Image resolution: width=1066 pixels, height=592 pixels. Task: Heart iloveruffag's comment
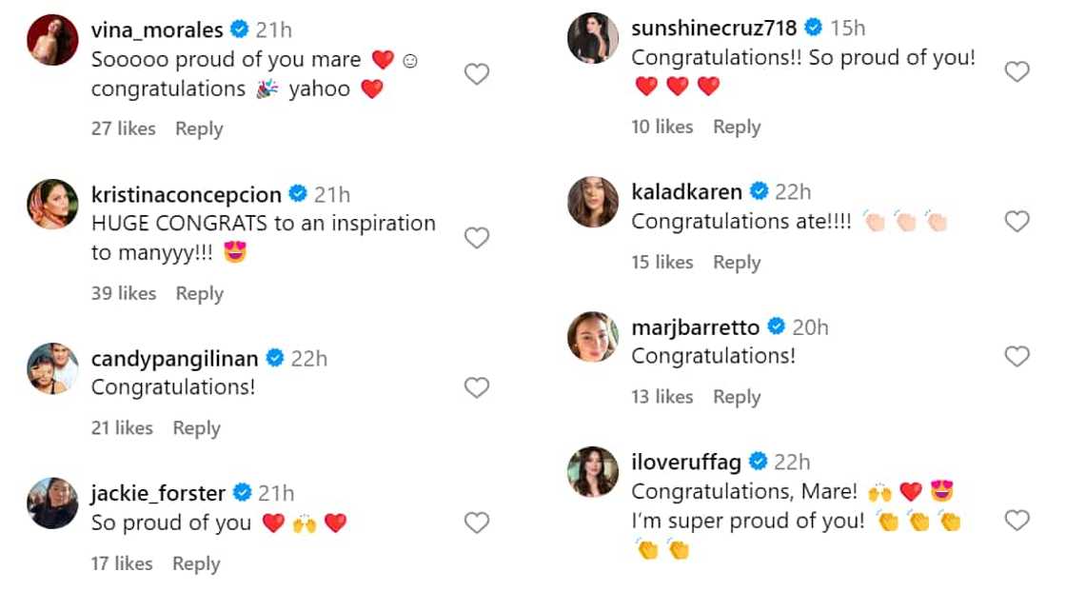(x=1017, y=521)
